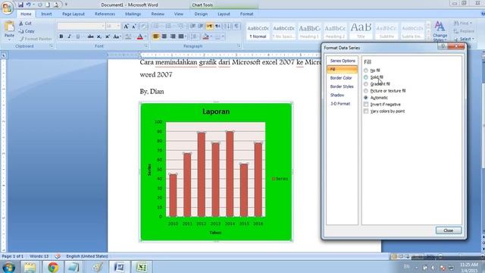Open Font dialog launcher
This screenshot has height=273, width=485.
tap(146, 45)
